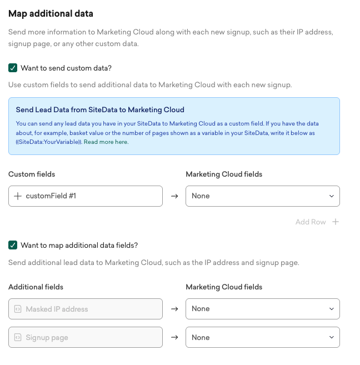Click the Masked IP address field

tap(92, 309)
